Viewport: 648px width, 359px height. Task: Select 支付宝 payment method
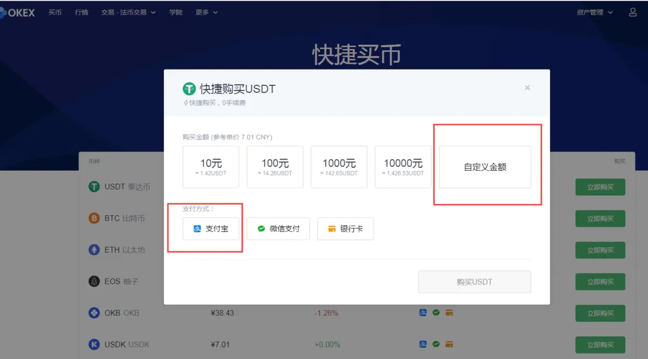[211, 229]
